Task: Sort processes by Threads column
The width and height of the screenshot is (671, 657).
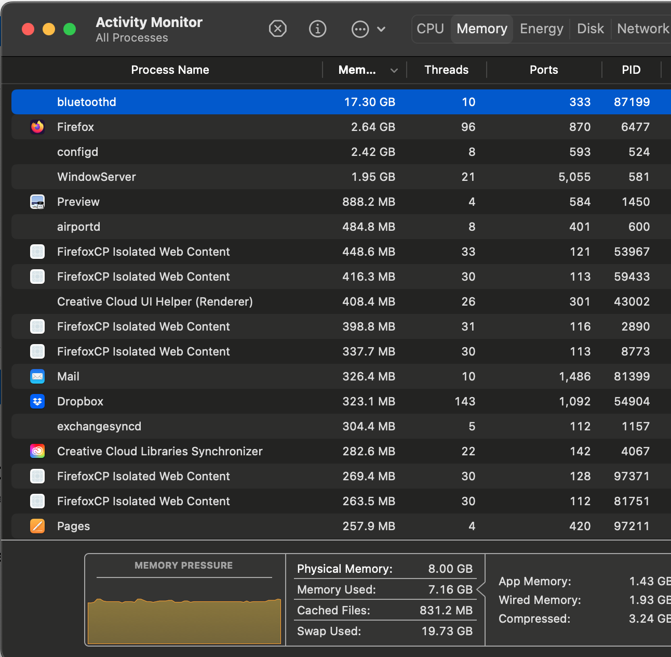Action: click(x=446, y=70)
